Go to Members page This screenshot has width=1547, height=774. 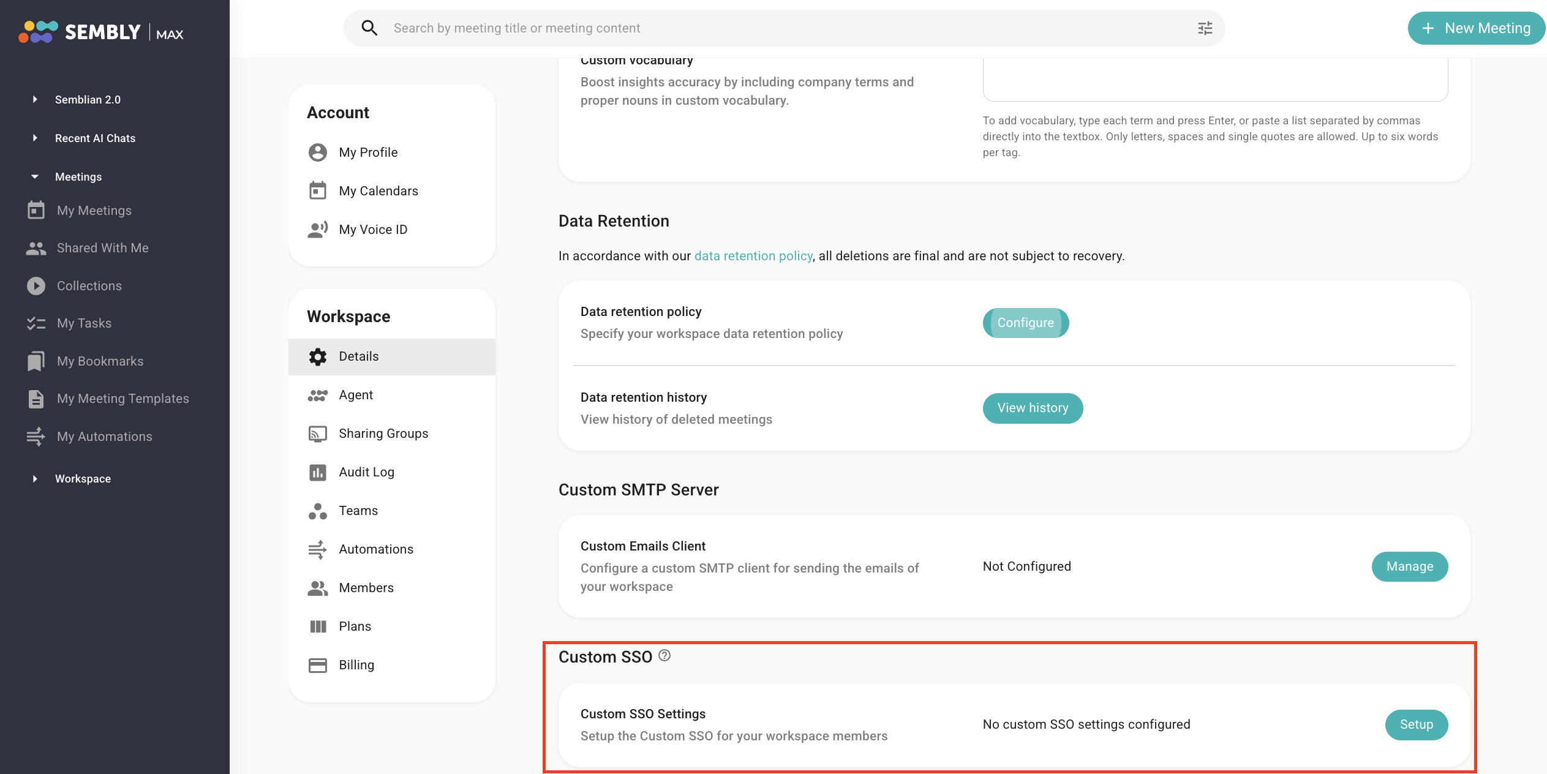pos(392,588)
